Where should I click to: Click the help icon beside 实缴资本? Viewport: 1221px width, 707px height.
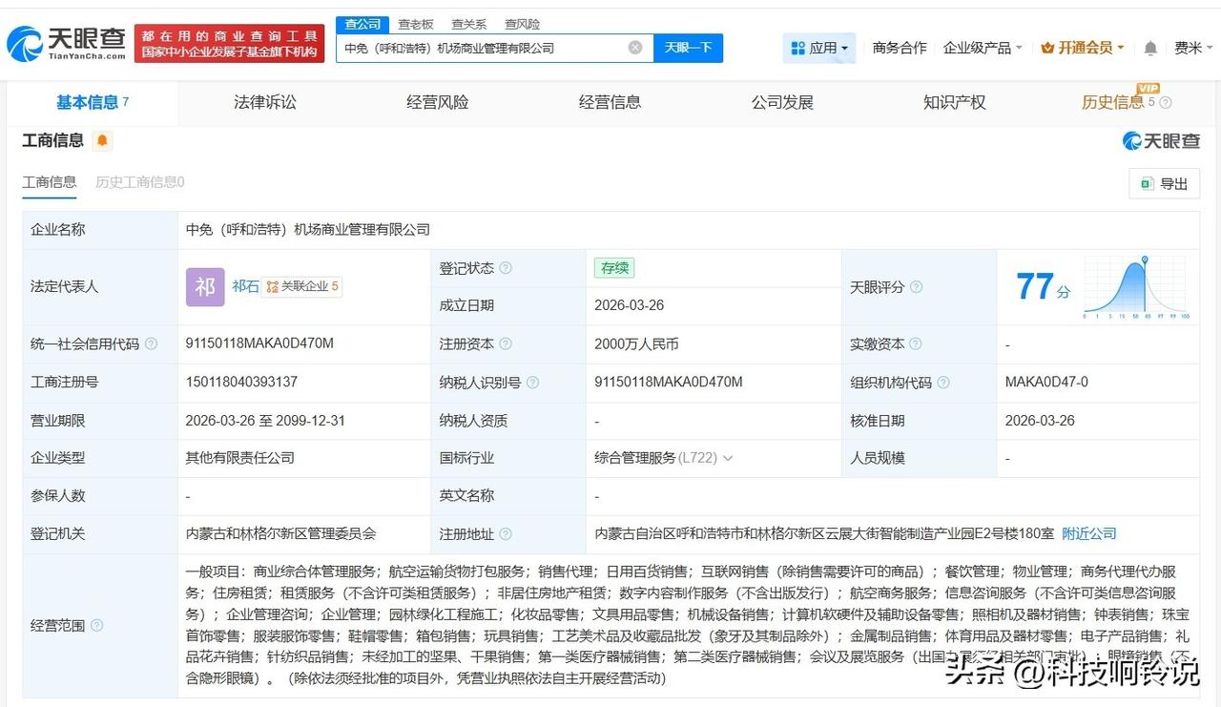916,344
